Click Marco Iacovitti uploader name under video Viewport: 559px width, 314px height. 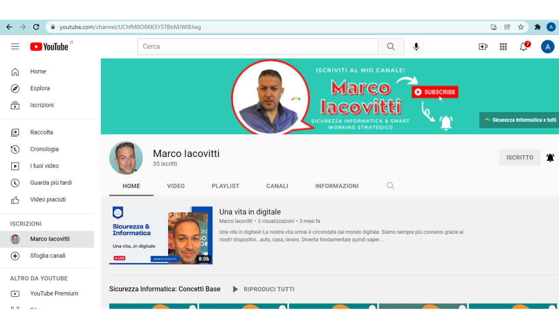coord(236,221)
